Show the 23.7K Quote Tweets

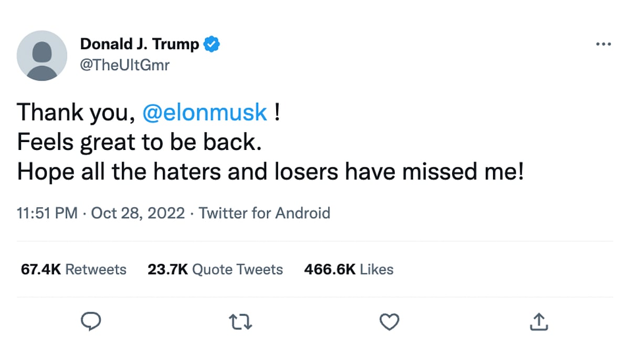[x=215, y=270]
